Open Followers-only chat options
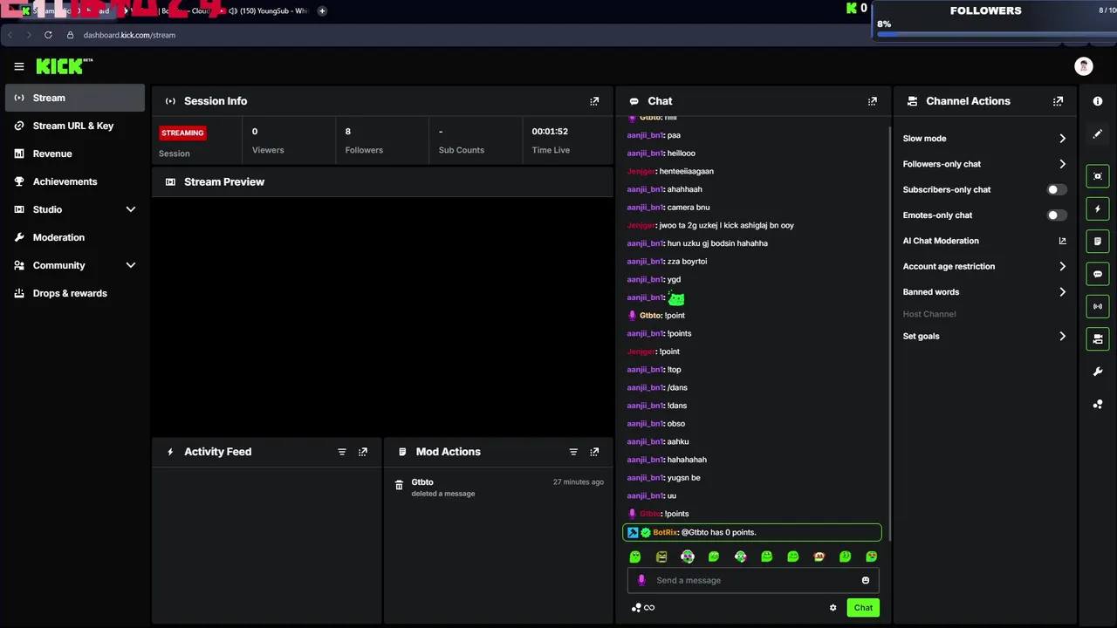This screenshot has height=628, width=1117. (984, 164)
